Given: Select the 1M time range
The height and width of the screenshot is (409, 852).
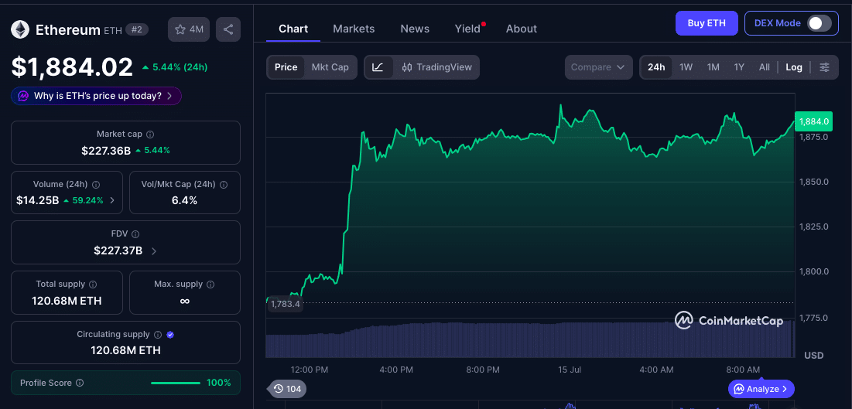Looking at the screenshot, I should (713, 67).
